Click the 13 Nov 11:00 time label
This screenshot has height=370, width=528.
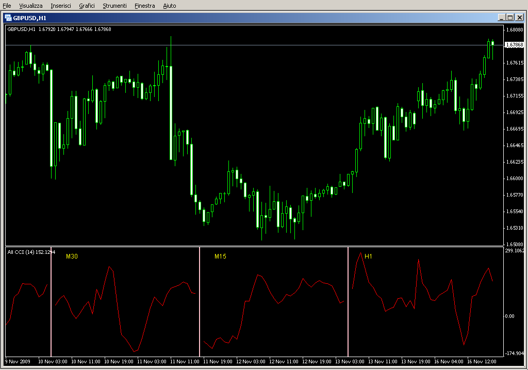point(383,362)
